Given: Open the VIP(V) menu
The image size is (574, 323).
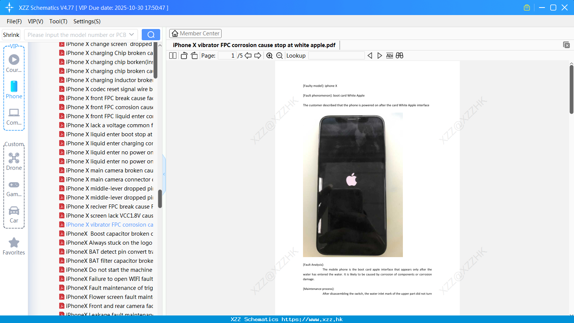Looking at the screenshot, I should click(x=35, y=21).
